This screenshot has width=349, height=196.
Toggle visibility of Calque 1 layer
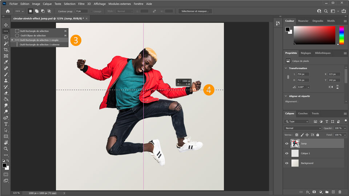[287, 154]
